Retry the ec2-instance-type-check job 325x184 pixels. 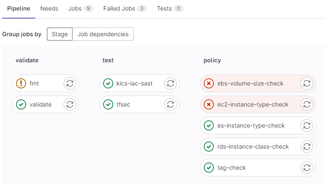point(307,104)
